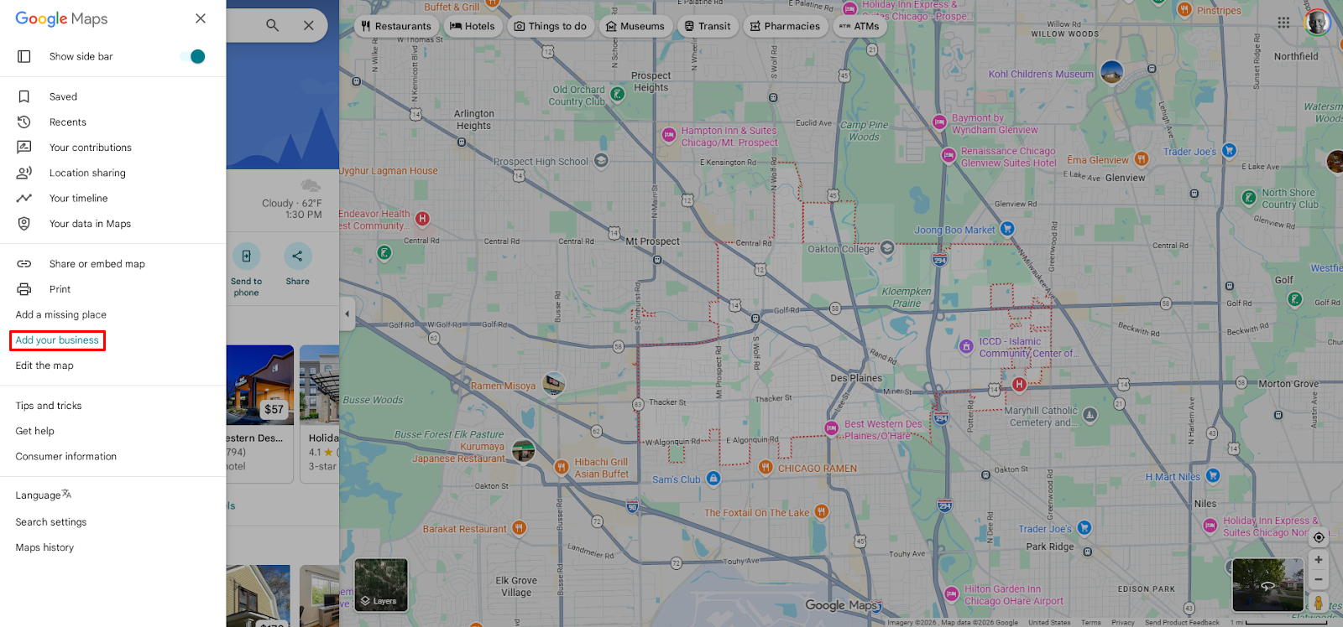This screenshot has height=627, width=1343.
Task: Filter map by Hotels
Action: point(473,26)
